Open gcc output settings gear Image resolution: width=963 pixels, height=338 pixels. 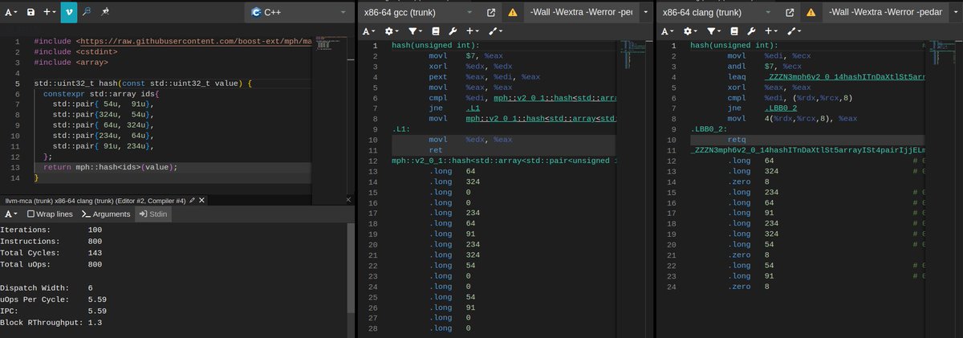click(392, 31)
